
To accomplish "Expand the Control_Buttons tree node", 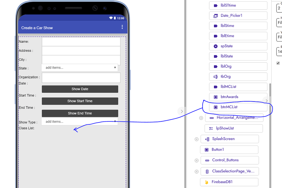I will (197, 160).
